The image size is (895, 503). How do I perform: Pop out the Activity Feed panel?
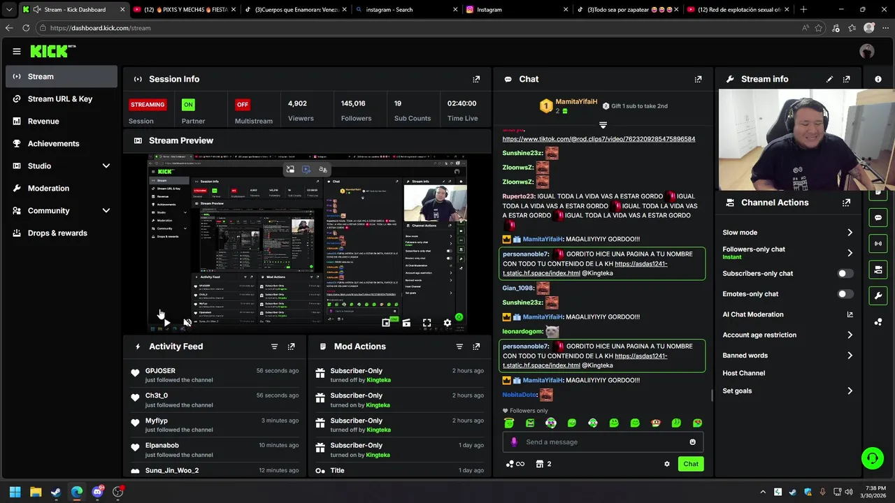point(292,347)
